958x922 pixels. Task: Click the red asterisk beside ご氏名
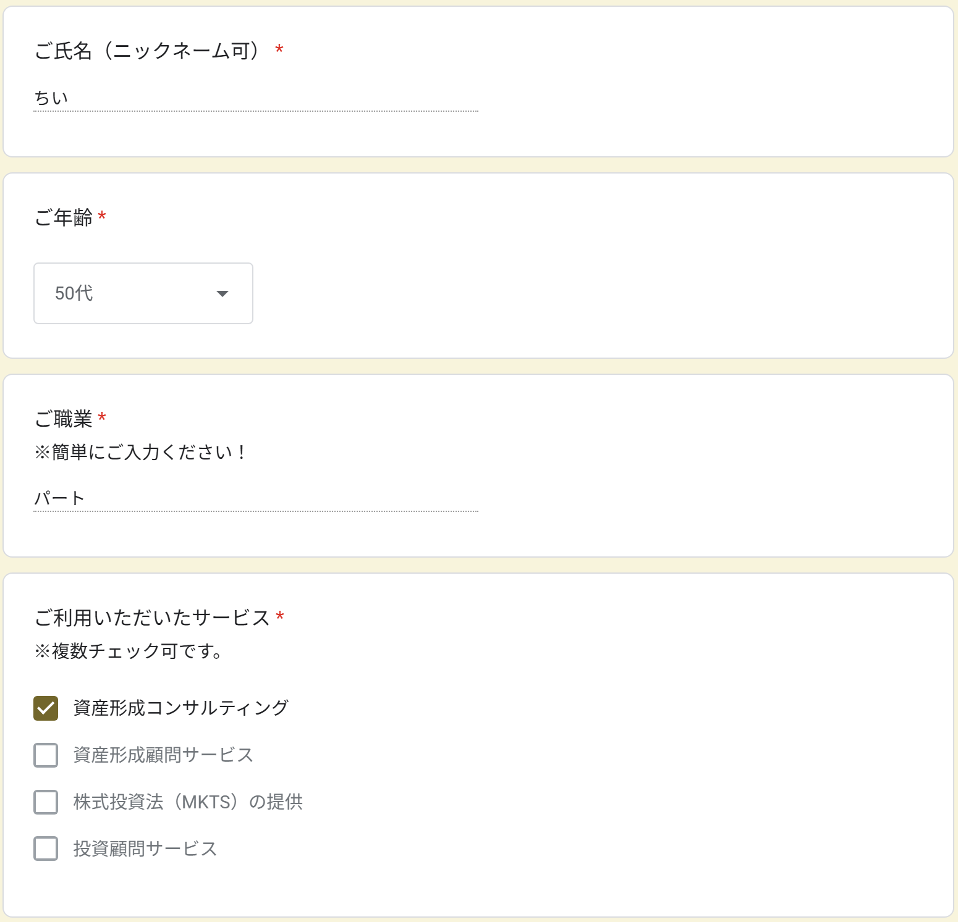(x=279, y=49)
